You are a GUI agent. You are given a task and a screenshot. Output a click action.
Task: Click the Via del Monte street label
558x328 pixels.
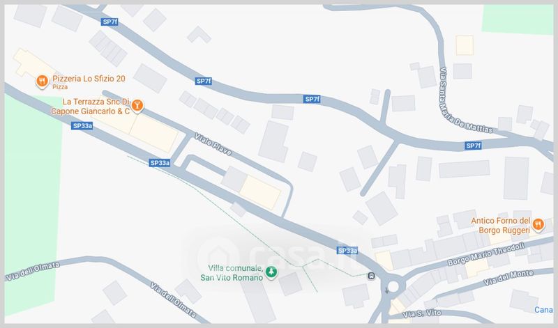click(x=508, y=278)
